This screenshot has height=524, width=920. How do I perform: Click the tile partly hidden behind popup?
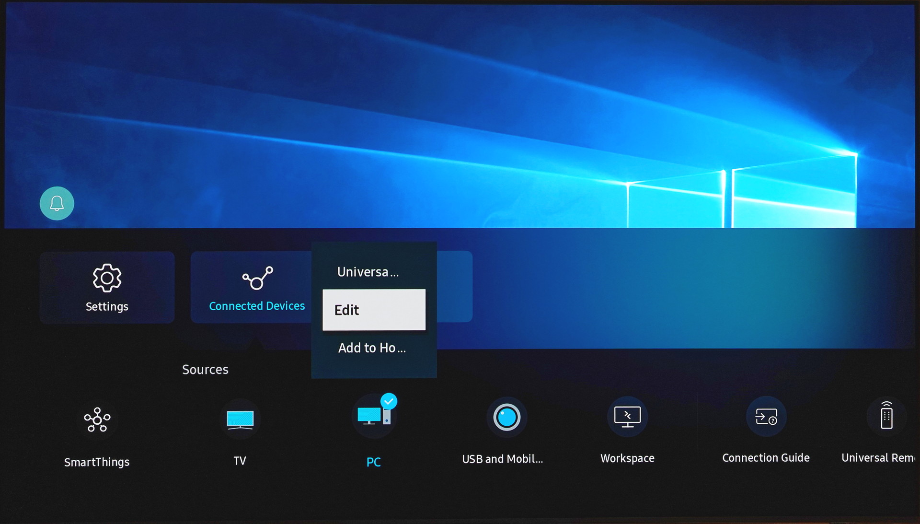tap(454, 286)
